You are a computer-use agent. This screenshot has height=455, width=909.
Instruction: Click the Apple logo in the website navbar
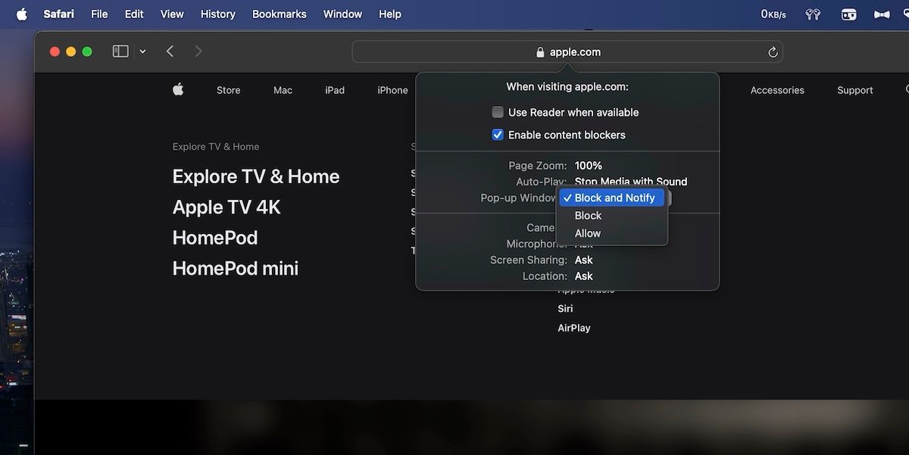coord(177,89)
